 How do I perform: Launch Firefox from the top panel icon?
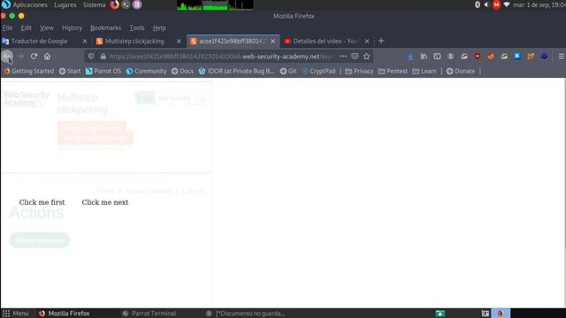114,4
